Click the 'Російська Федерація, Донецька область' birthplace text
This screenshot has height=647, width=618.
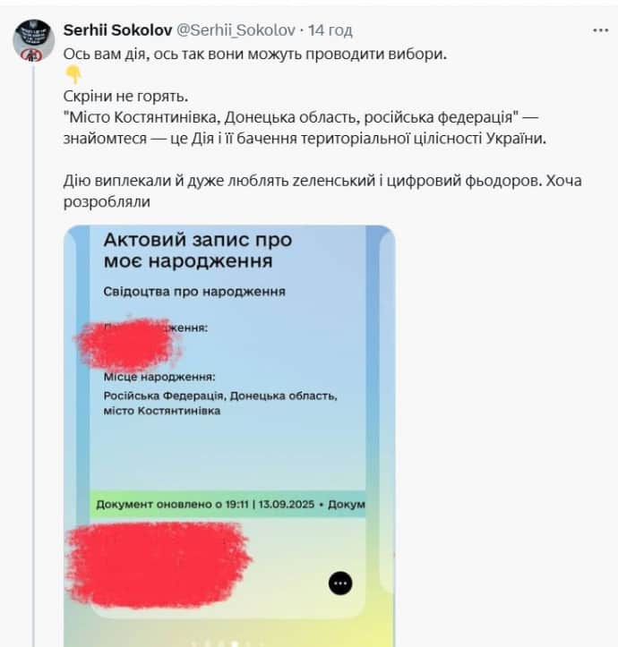(220, 396)
